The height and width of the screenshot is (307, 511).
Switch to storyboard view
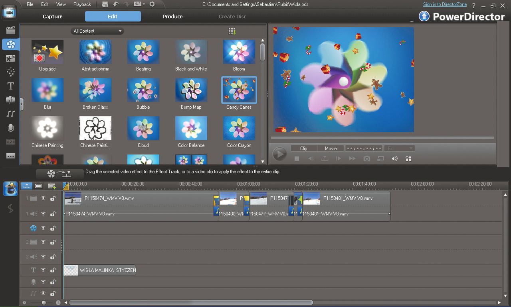[38, 186]
